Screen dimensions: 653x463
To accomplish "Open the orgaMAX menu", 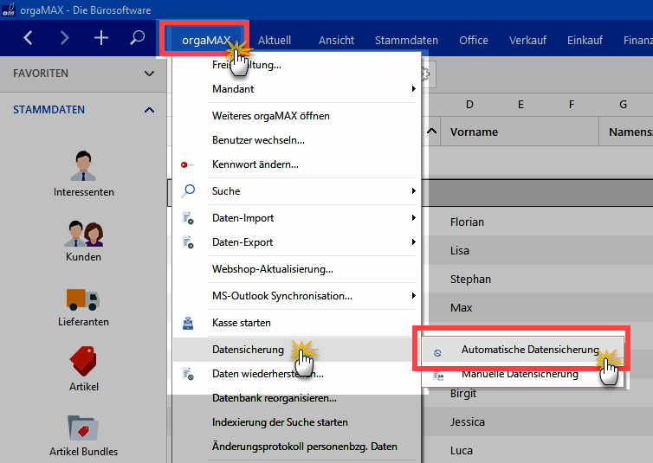I will coord(206,41).
